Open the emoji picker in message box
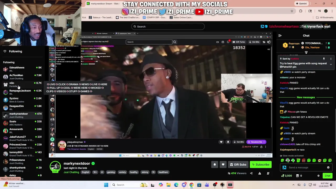Screen dimensions: 336x189 click(x=328, y=167)
